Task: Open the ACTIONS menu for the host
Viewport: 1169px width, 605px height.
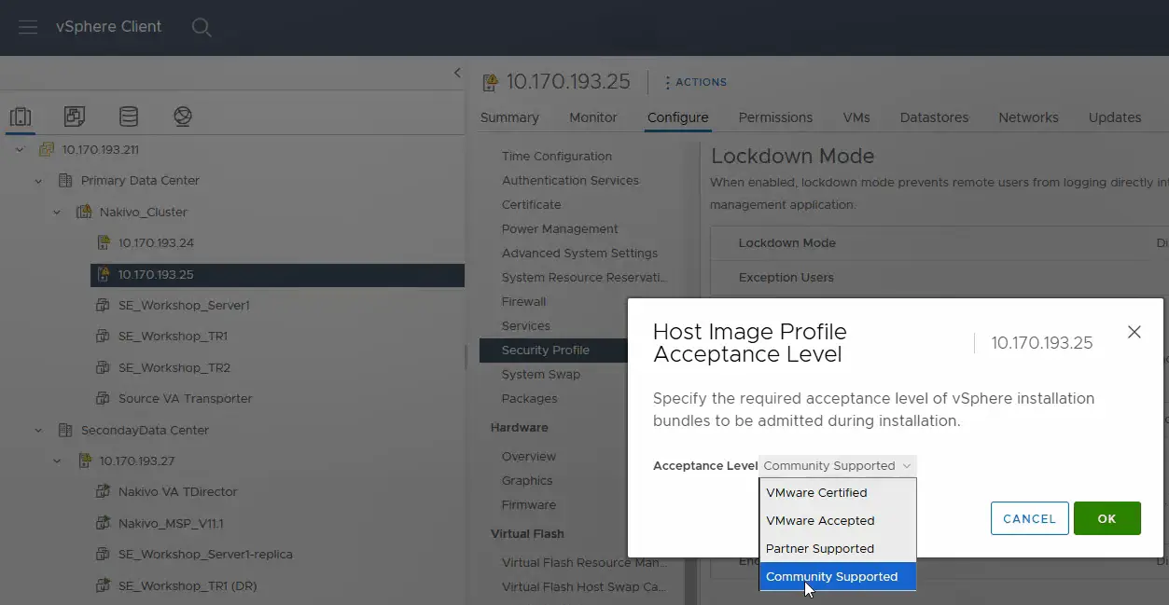Action: click(696, 82)
